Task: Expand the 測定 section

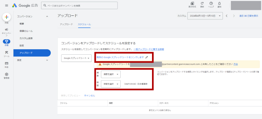Action: (47, 60)
